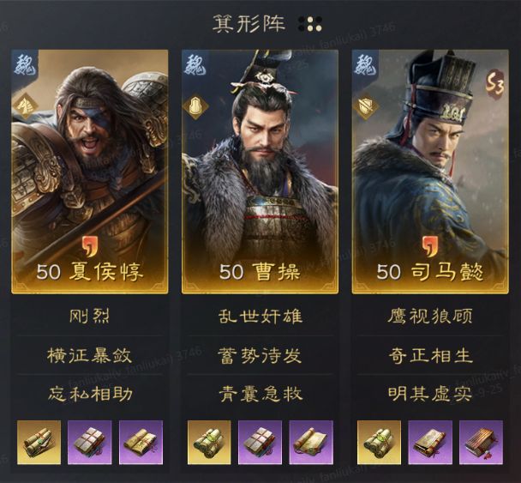Select the 明其虚实 tactic
This screenshot has height=483, width=521.
(430, 394)
